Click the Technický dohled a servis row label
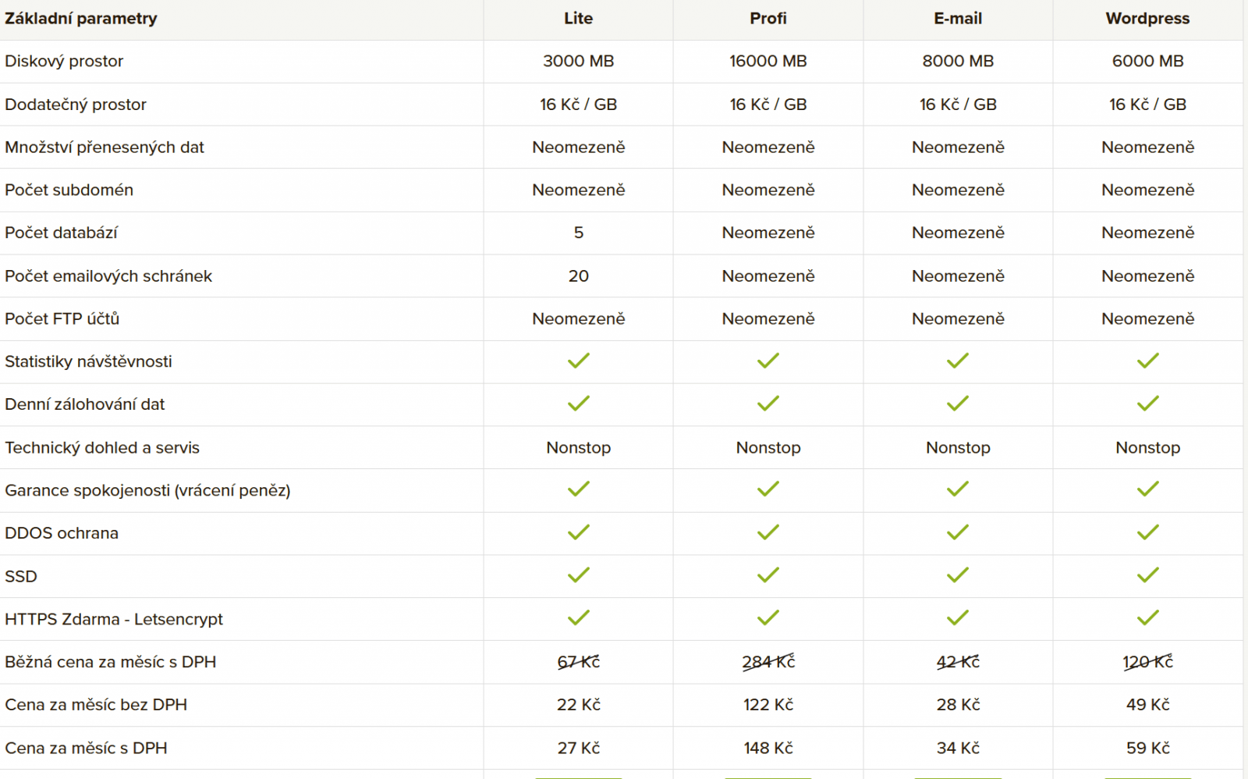1248x779 pixels. coord(102,447)
